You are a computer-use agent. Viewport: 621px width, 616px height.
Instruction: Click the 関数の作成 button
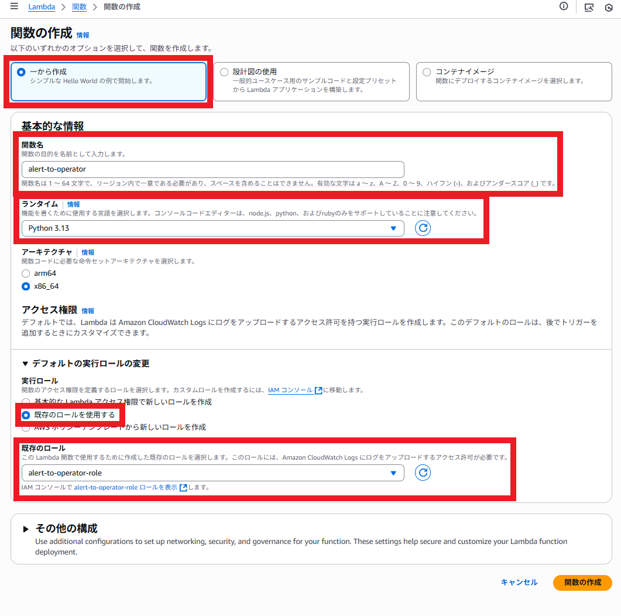[582, 583]
